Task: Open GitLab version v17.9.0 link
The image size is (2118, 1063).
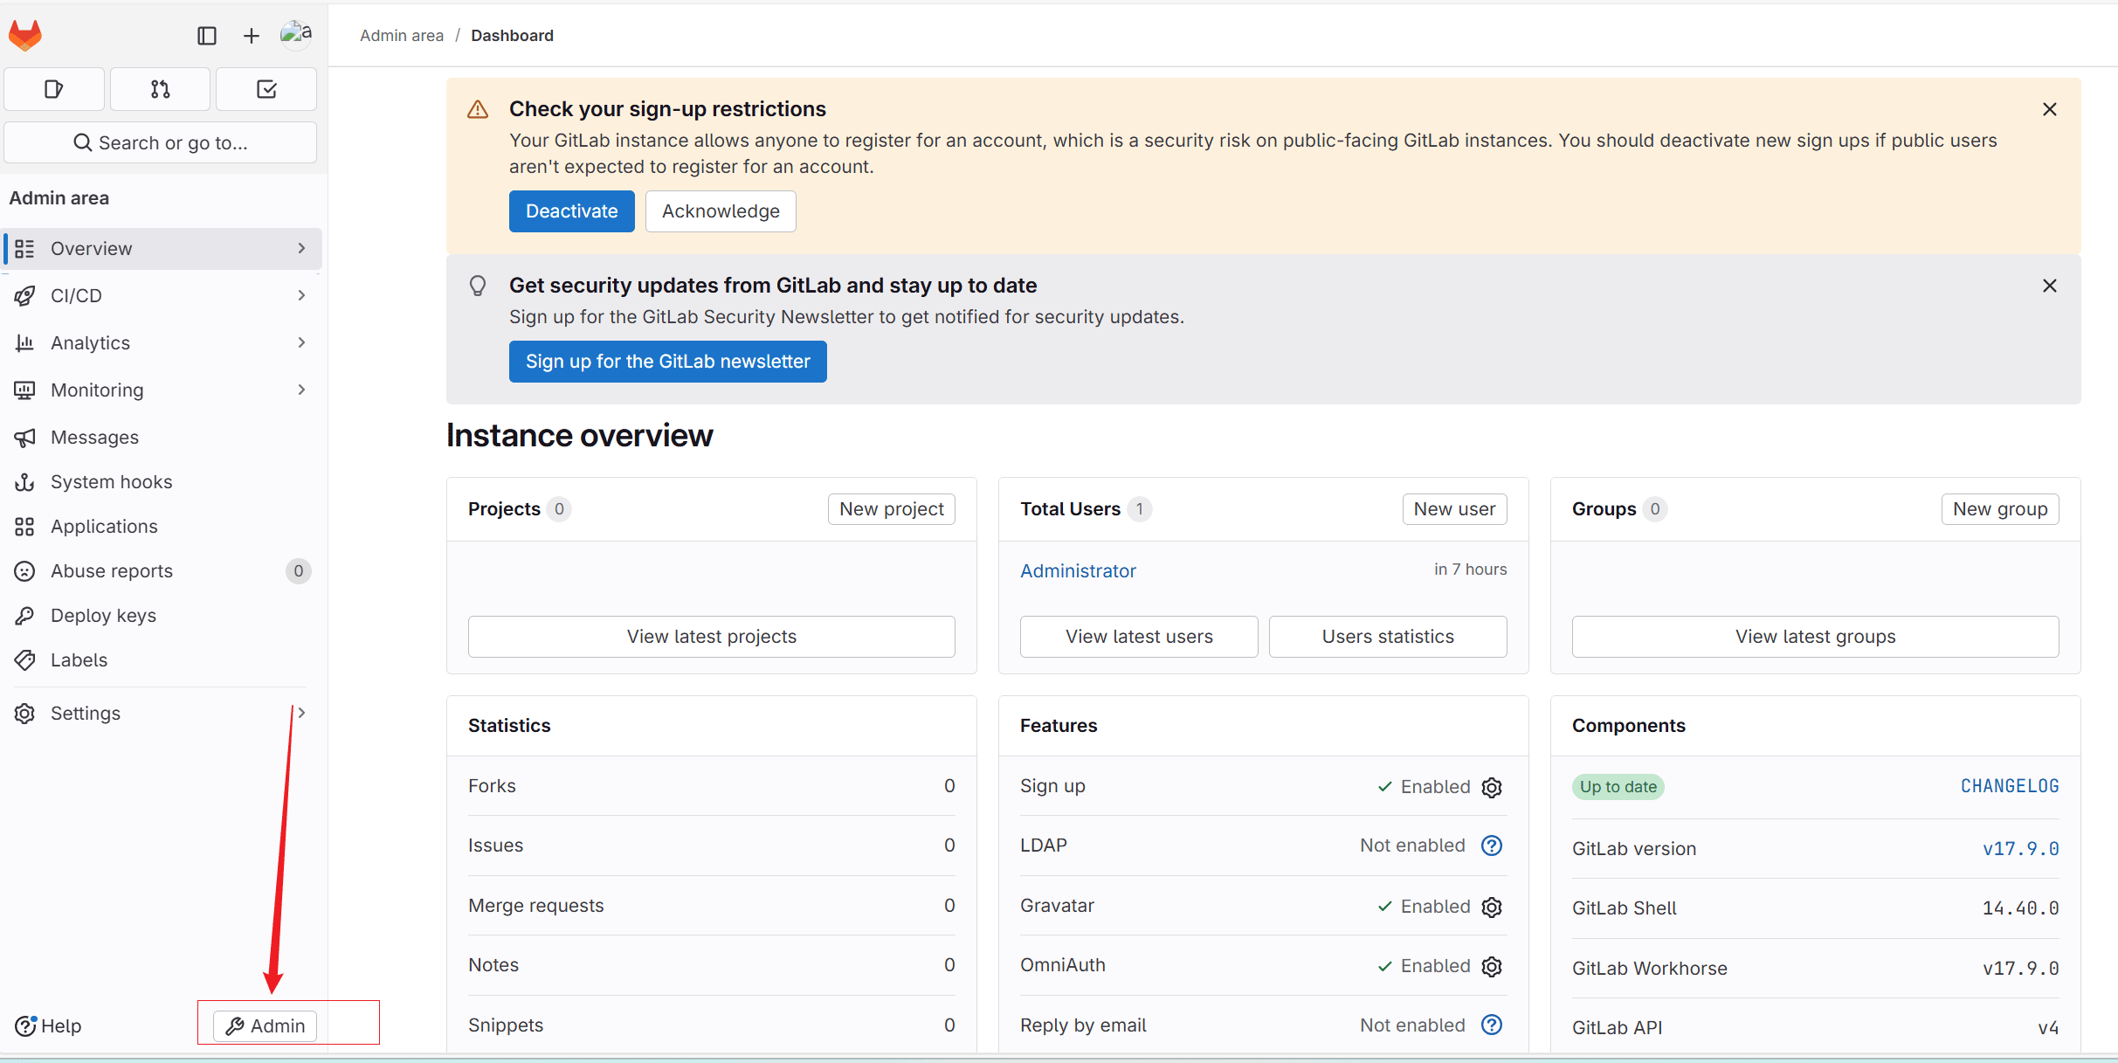Action: point(2020,849)
